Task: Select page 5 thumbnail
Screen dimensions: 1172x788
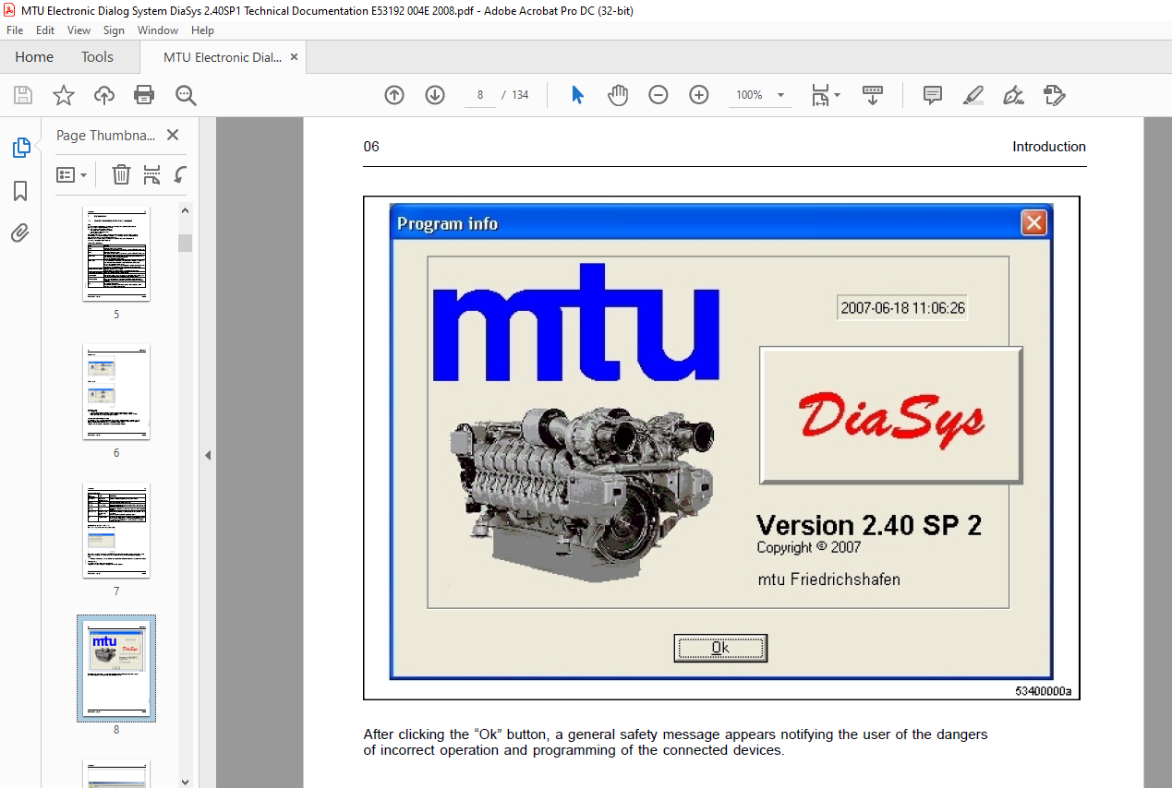Action: tap(116, 253)
